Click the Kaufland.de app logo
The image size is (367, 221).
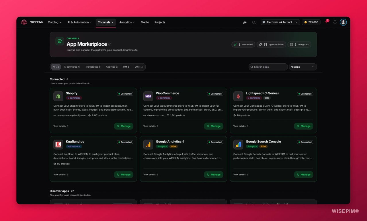pos(58,144)
